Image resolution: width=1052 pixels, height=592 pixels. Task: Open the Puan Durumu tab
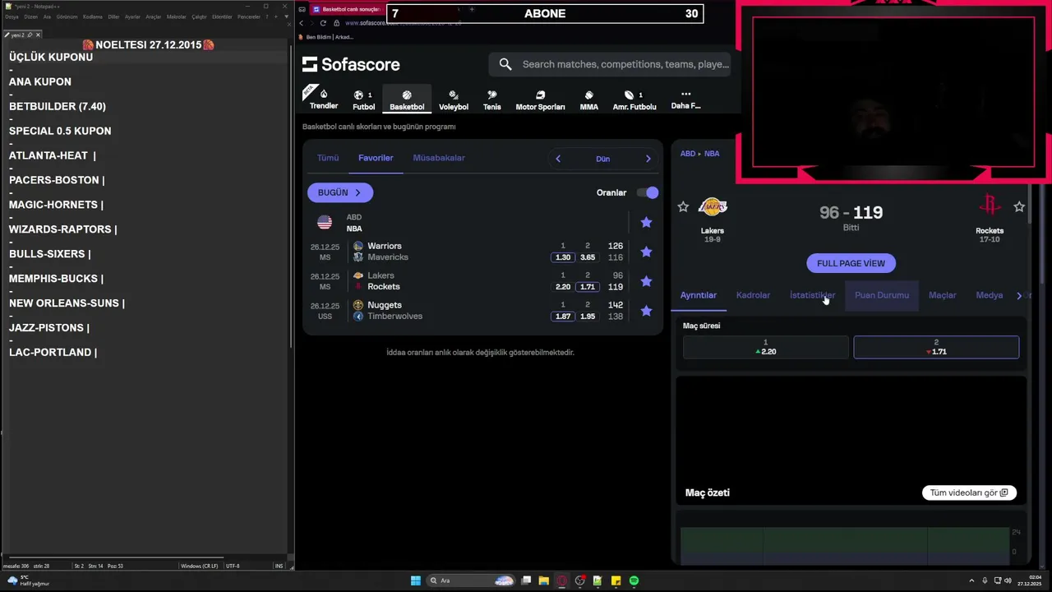(882, 295)
